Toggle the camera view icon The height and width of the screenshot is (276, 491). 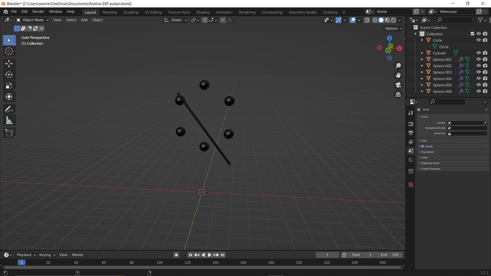(398, 85)
